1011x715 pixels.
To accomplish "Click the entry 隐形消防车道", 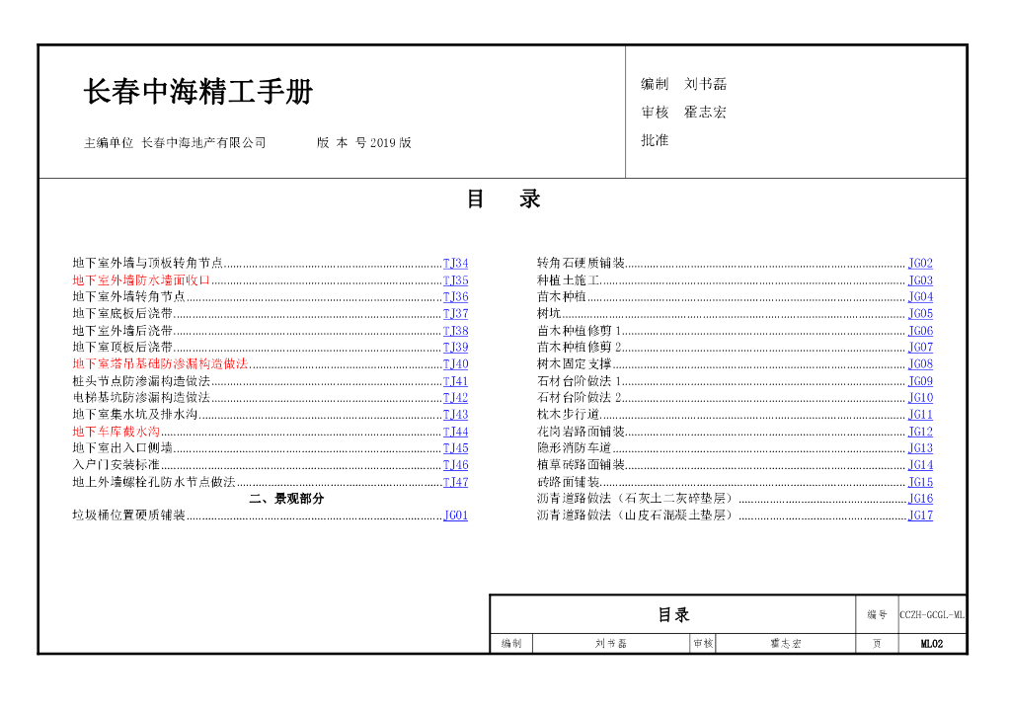I will (575, 448).
